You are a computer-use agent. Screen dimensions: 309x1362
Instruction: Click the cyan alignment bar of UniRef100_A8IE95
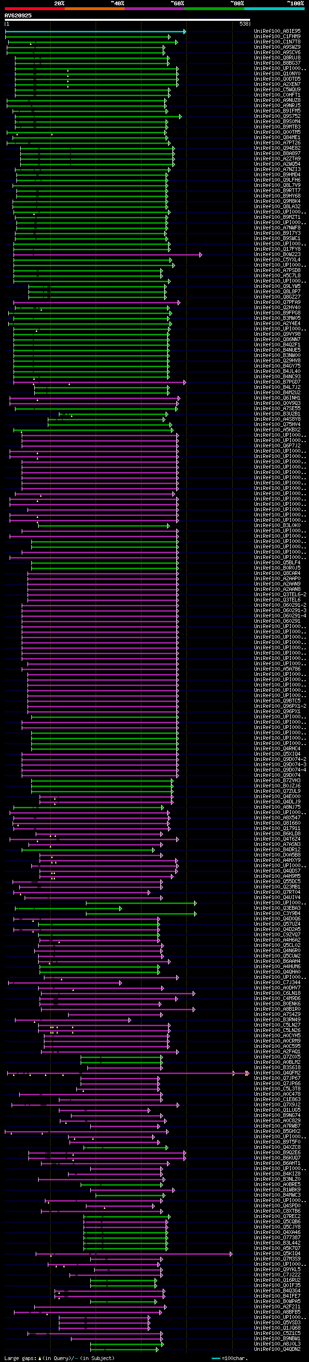pos(96,32)
